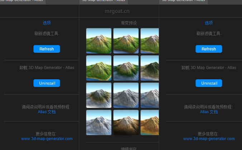The width and height of the screenshot is (242, 150).
Task: Select bottom-row last preset, orange terrain with teal water
Action: click(150, 122)
